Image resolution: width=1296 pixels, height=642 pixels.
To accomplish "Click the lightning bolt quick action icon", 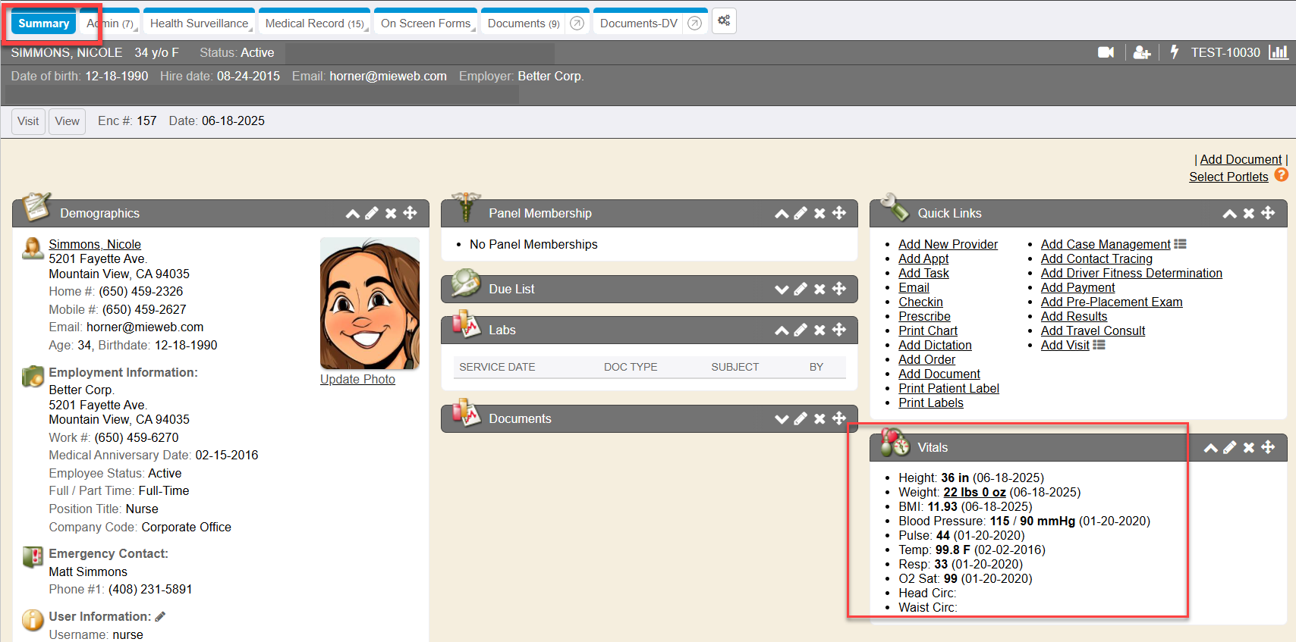I will point(1174,52).
